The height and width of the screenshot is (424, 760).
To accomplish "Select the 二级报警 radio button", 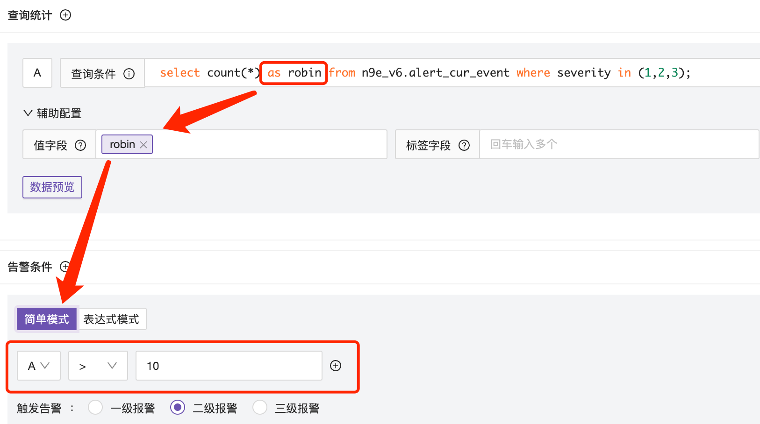I will click(178, 407).
